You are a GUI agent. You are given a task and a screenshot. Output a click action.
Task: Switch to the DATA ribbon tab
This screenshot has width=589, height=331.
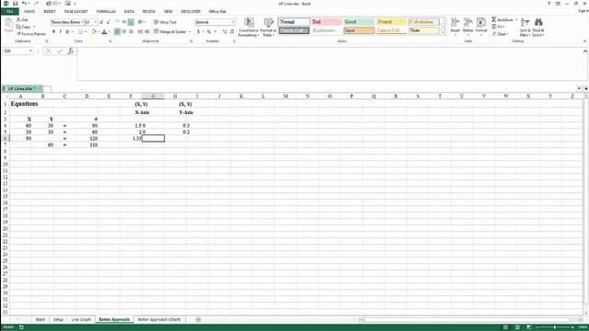pos(129,12)
